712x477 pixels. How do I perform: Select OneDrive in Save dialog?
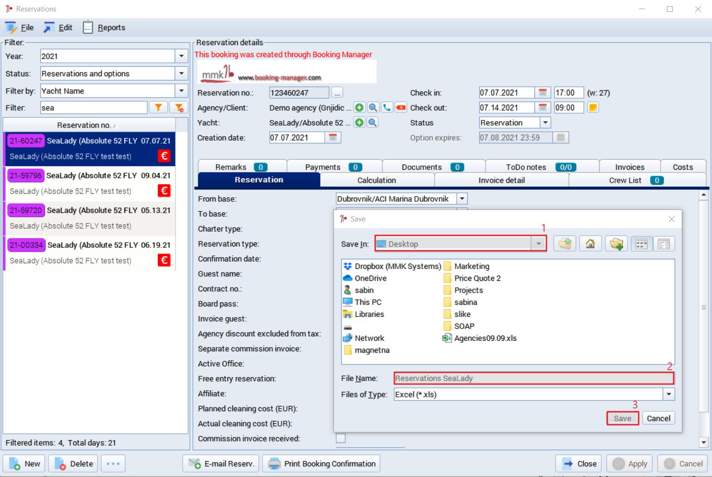(x=365, y=278)
